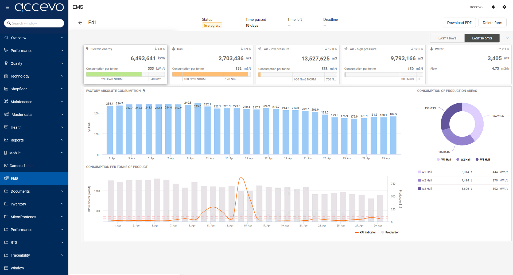The height and width of the screenshot is (275, 513).
Task: Click the lightning icon beside Factory Absolute Consumption
Action: pyautogui.click(x=144, y=91)
